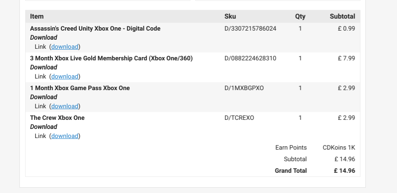Click the £7.99 item subtotal

tap(346, 58)
